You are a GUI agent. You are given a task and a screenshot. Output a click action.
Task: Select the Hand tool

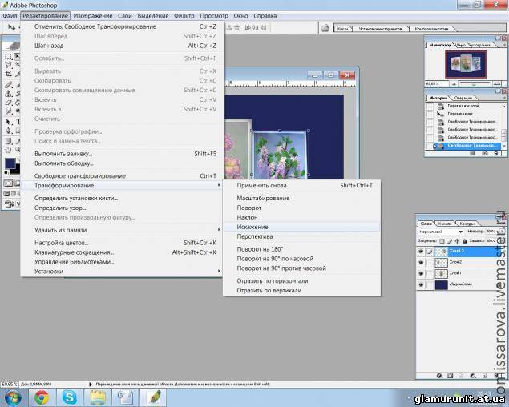click(8, 150)
